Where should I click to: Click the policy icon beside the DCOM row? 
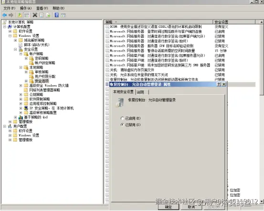coord(107,27)
